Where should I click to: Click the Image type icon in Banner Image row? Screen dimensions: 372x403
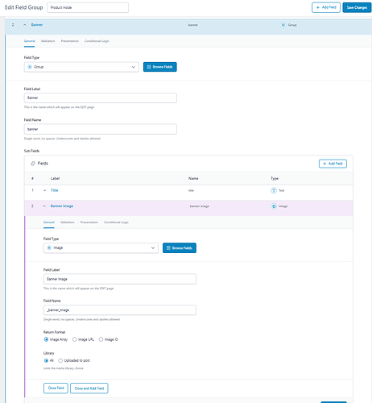tap(274, 206)
